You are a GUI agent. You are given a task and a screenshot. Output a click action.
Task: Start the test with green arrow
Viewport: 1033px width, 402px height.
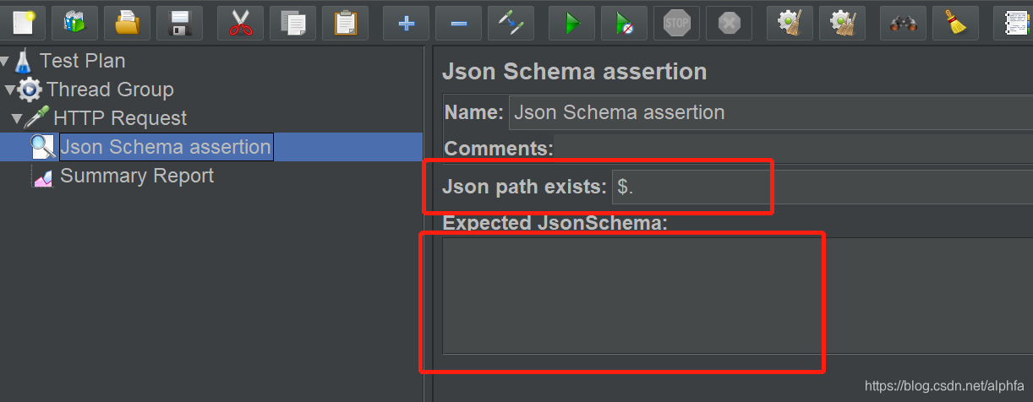[x=571, y=23]
